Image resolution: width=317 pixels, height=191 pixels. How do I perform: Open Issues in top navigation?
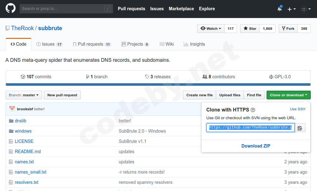click(157, 9)
